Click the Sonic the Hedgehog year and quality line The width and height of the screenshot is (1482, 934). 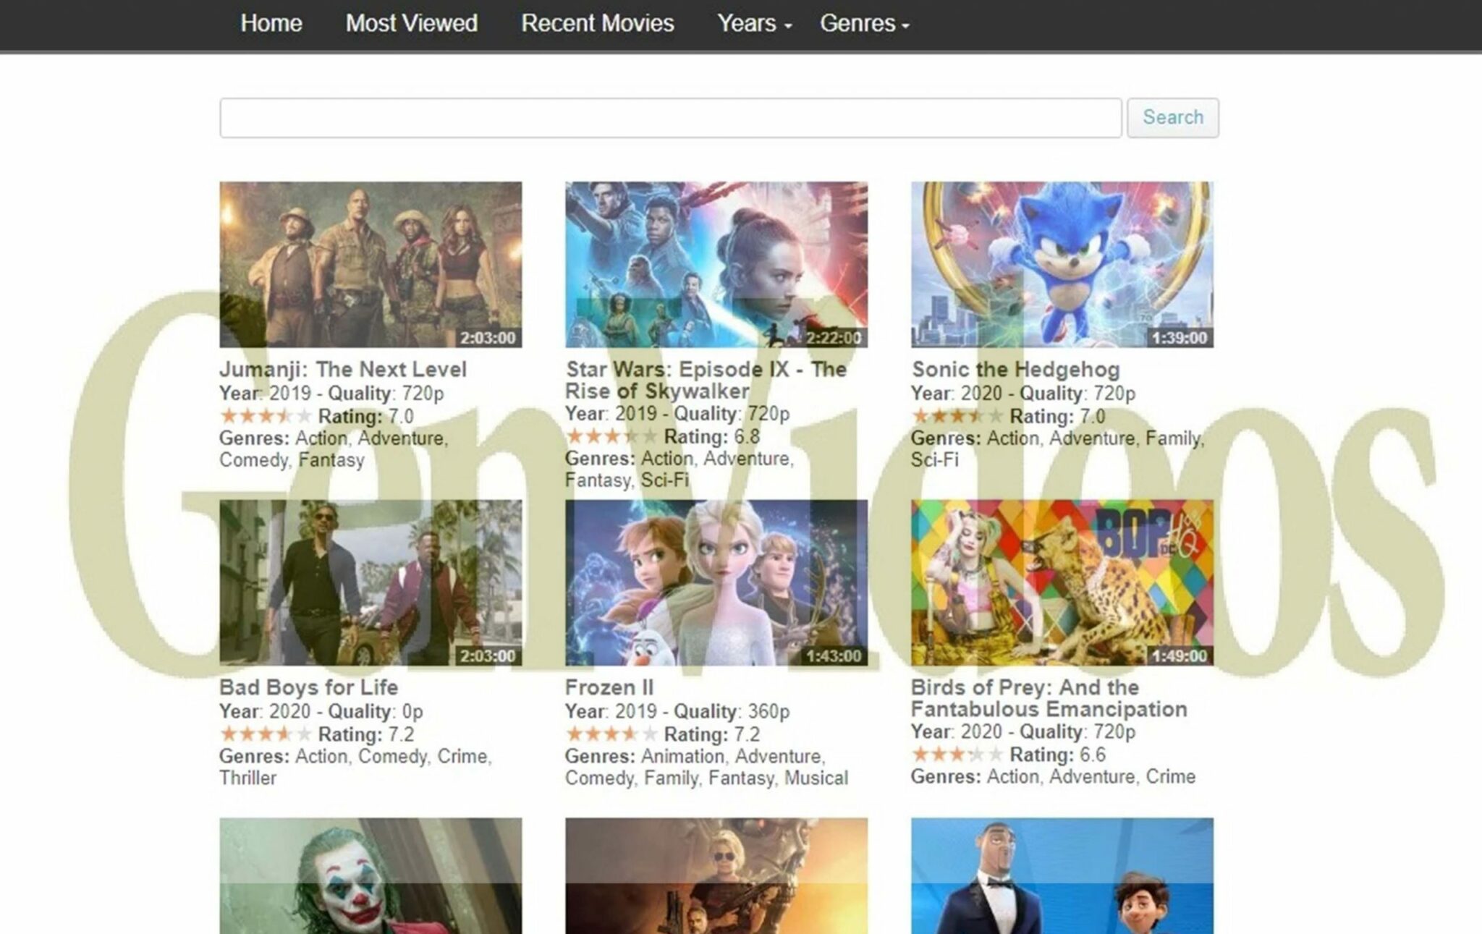coord(1023,394)
